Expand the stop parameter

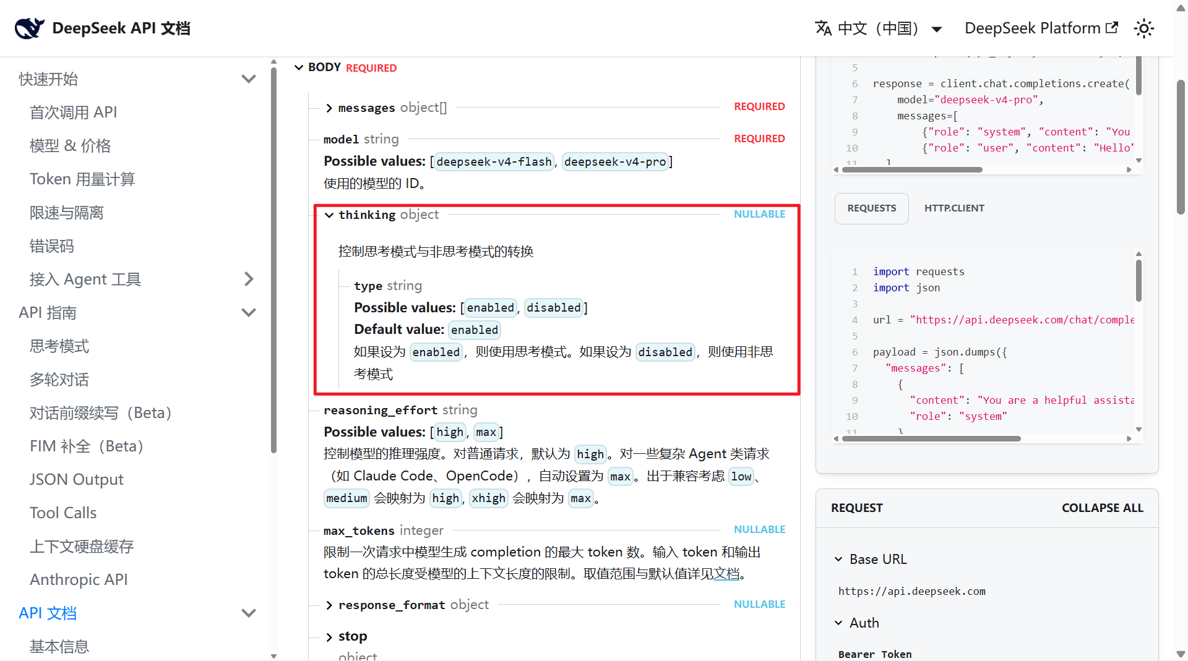(329, 637)
